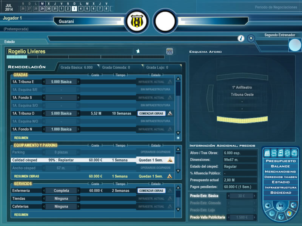The width and height of the screenshot is (302, 226).
Task: Decrease Enfermería level with left arrow
Action: point(44,191)
